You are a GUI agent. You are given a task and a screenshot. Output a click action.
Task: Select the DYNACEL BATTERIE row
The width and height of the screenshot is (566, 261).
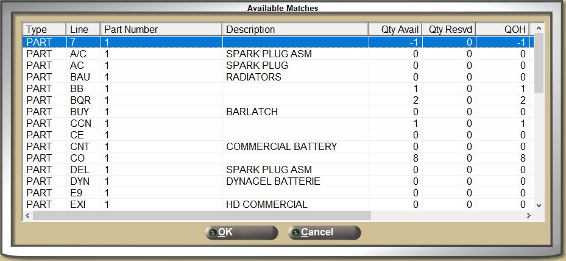273,182
